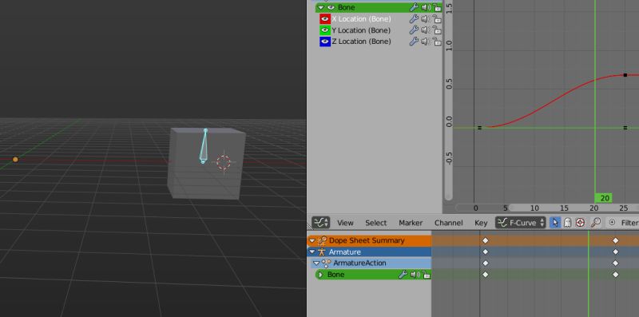
Task: Select the Z Location (Bone) channel name
Action: (x=361, y=42)
